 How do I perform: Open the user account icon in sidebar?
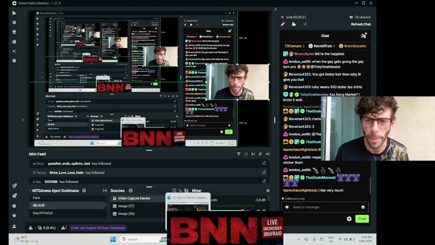[14, 226]
